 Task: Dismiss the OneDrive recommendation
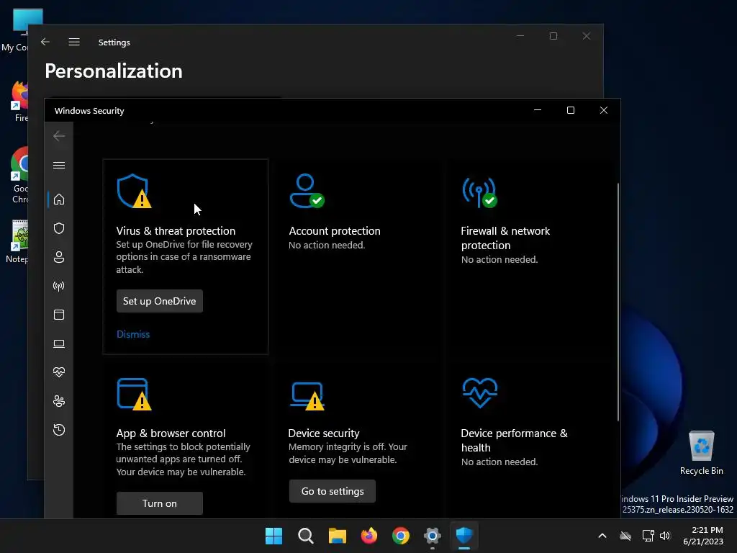click(x=133, y=334)
